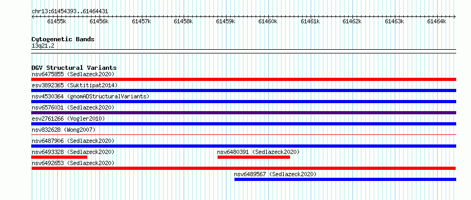This screenshot has height=200, width=471.
Task: Click the short red nsv6493328 bar
Action: [x=59, y=157]
